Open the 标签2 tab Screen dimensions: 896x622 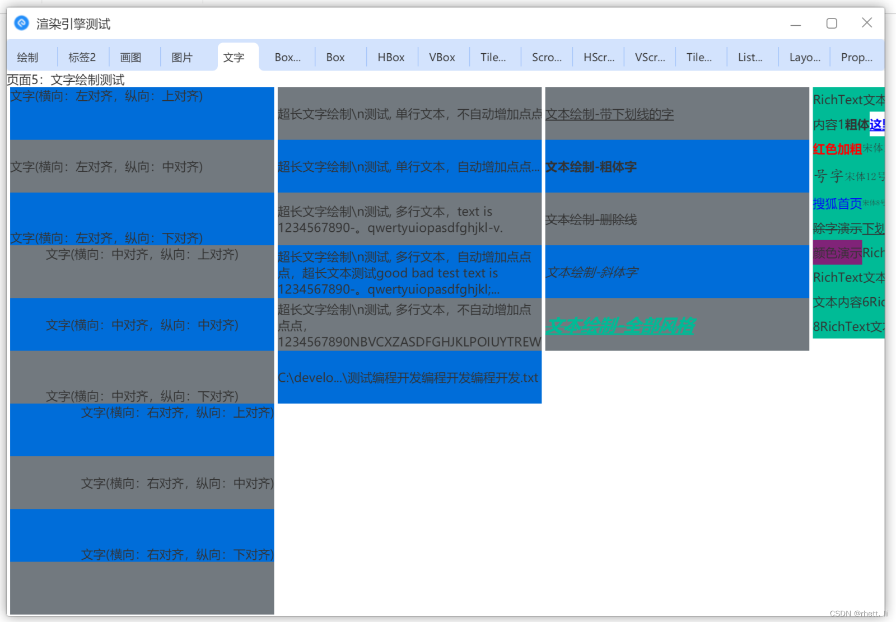[82, 57]
